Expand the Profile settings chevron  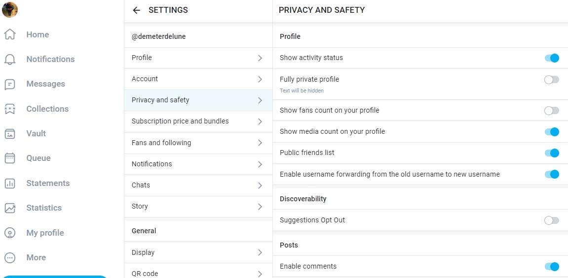260,58
